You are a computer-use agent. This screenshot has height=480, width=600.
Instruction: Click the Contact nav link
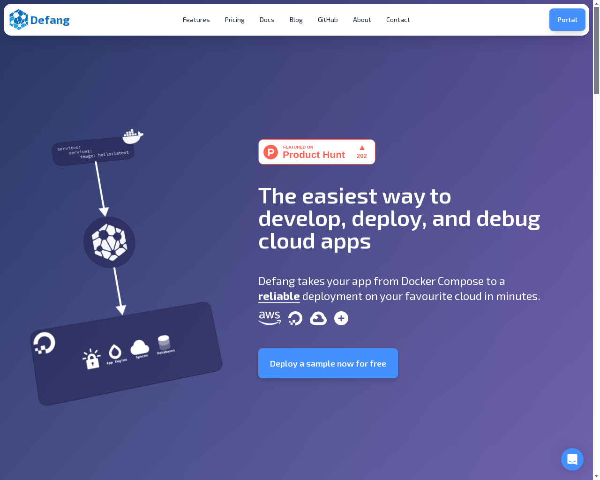click(398, 20)
